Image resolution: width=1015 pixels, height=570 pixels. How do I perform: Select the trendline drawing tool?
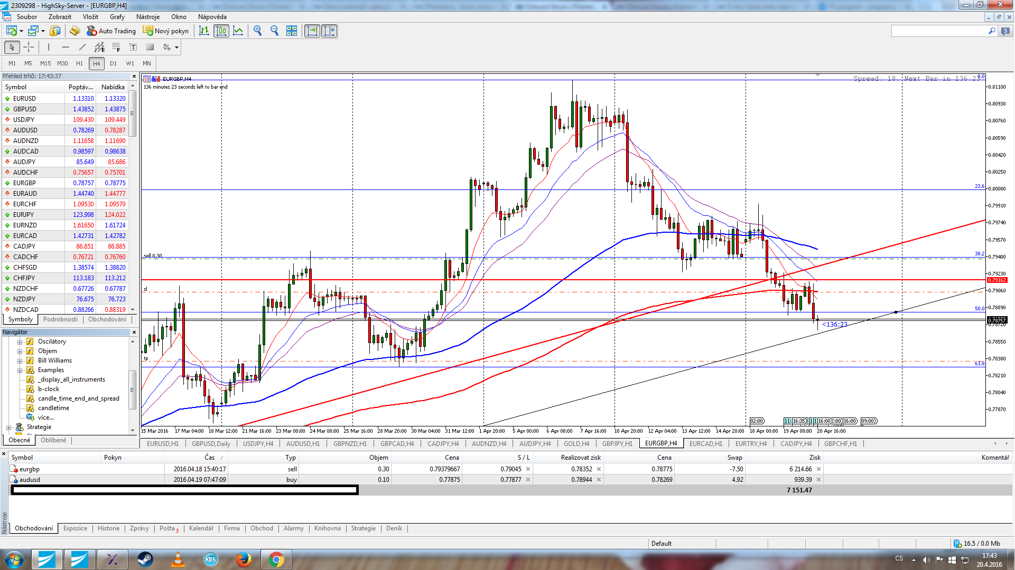(x=82, y=47)
